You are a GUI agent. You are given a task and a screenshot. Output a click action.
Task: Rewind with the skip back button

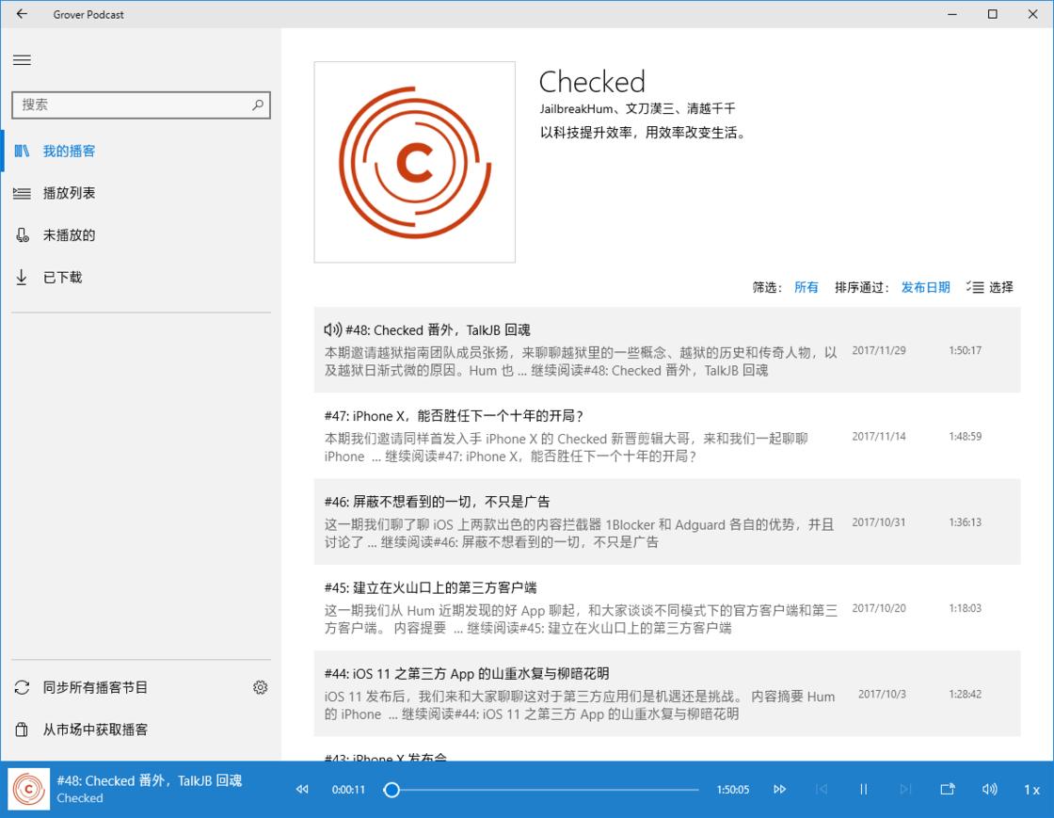point(302,789)
